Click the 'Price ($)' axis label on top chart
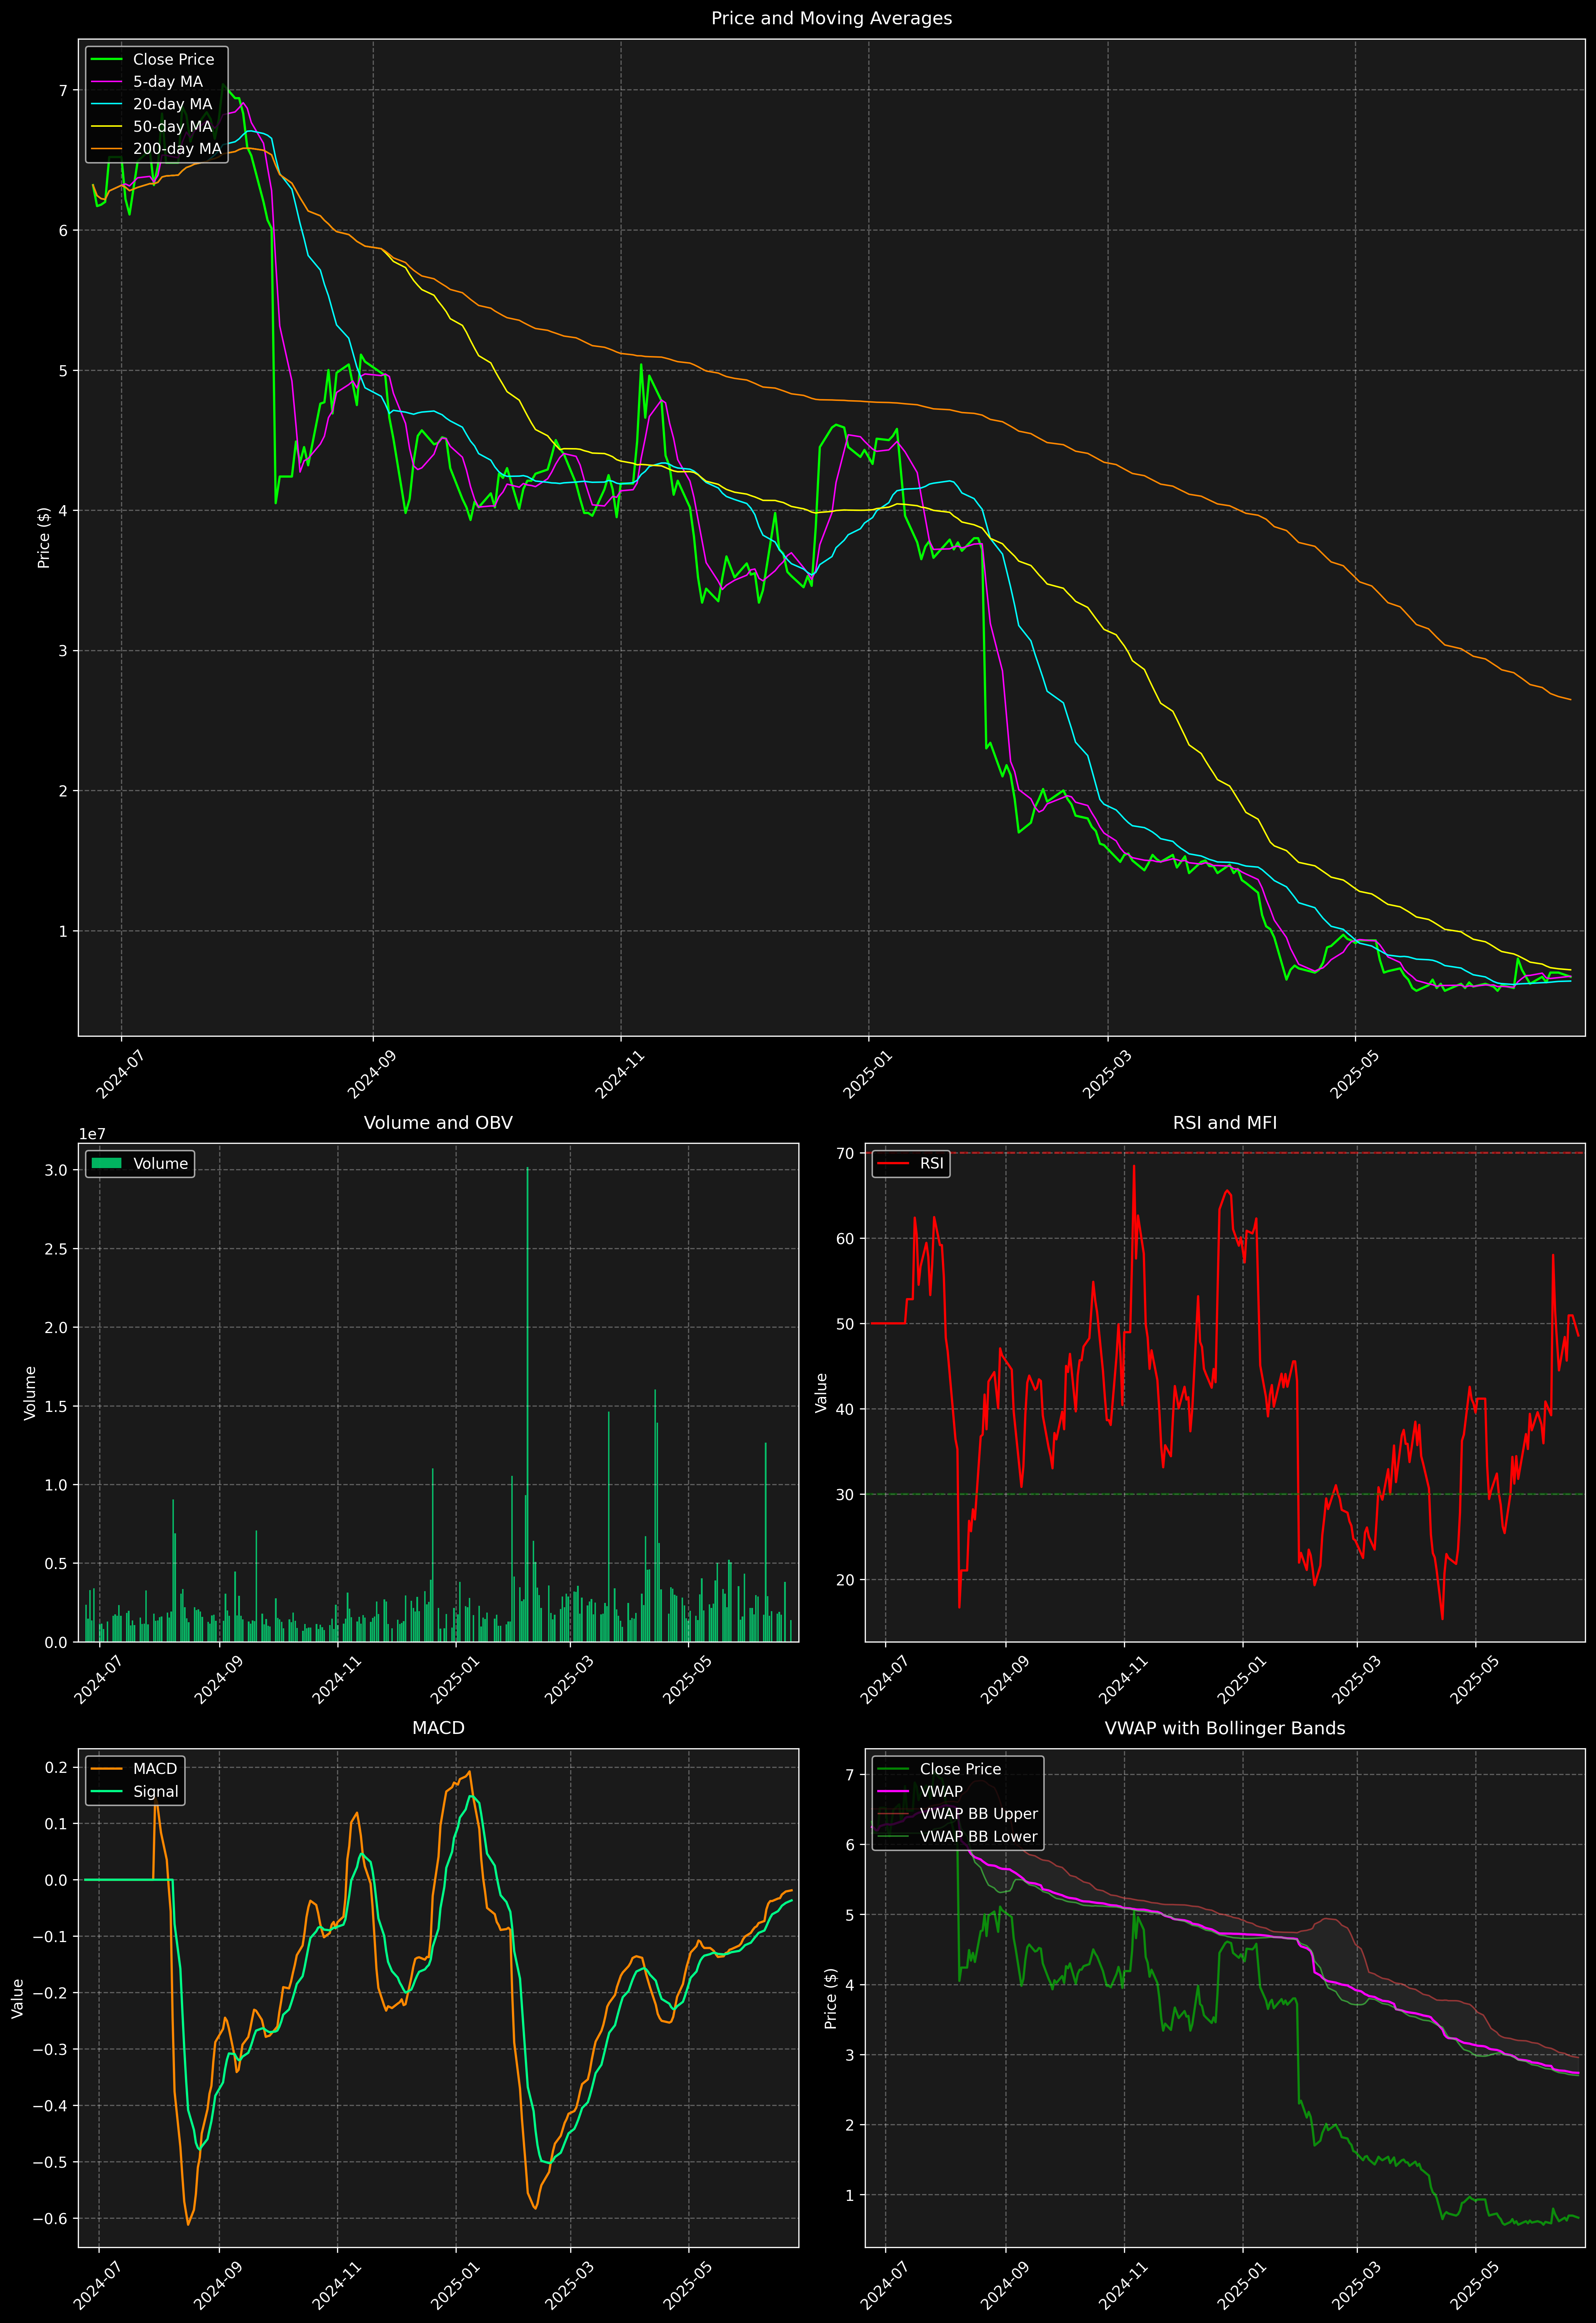 click(x=43, y=538)
